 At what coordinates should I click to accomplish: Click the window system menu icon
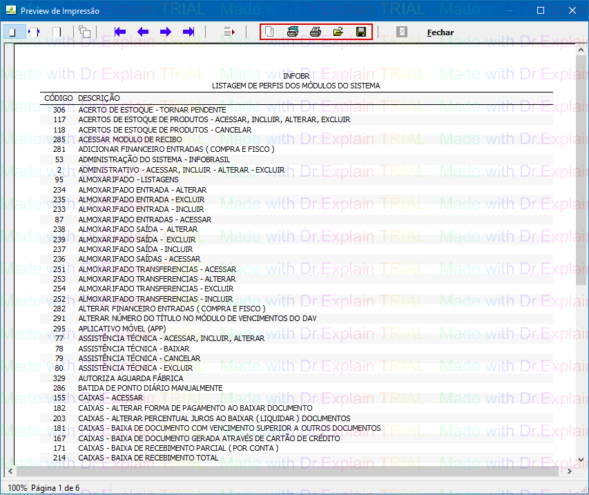(9, 10)
